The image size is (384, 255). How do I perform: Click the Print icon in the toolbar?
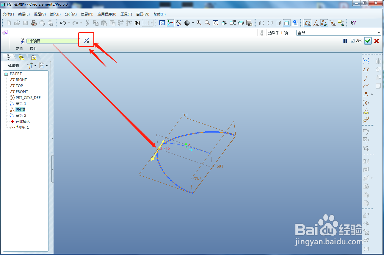(34, 23)
